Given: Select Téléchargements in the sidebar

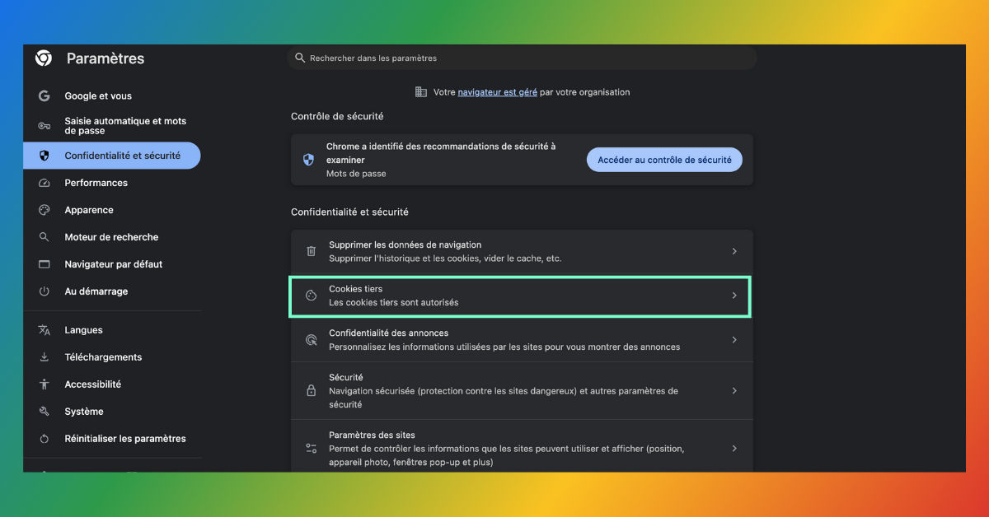Looking at the screenshot, I should point(103,357).
